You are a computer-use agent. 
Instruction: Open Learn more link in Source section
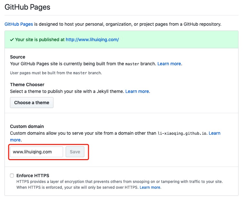[x=169, y=64]
